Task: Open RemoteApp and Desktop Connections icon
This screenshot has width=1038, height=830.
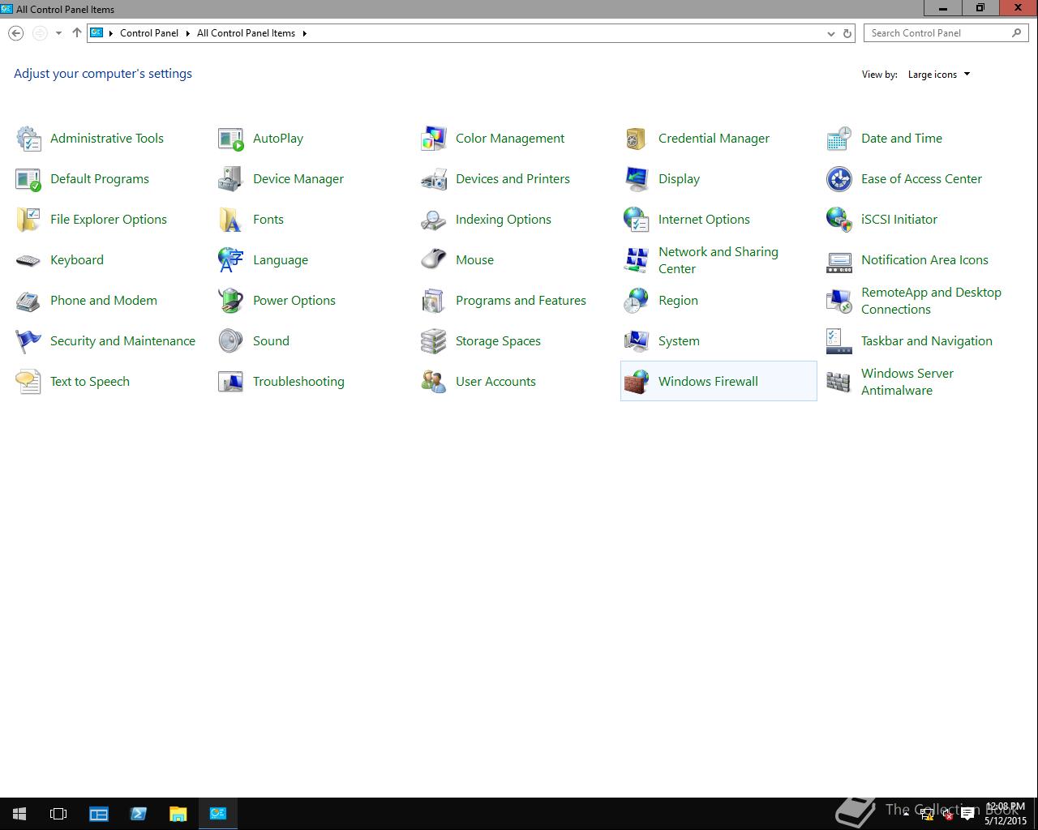Action: click(x=839, y=301)
